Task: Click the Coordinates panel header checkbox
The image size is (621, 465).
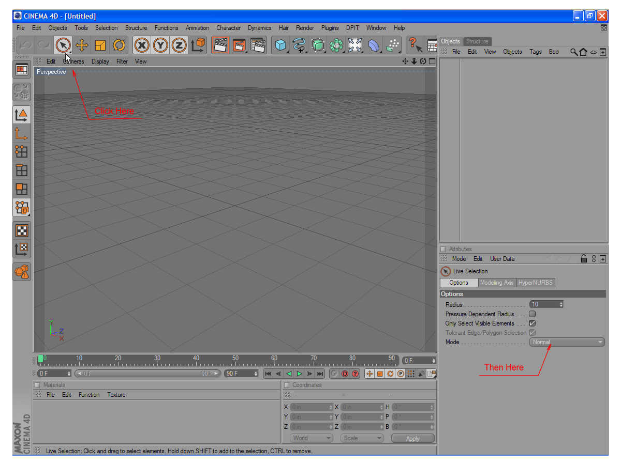Action: (x=286, y=385)
